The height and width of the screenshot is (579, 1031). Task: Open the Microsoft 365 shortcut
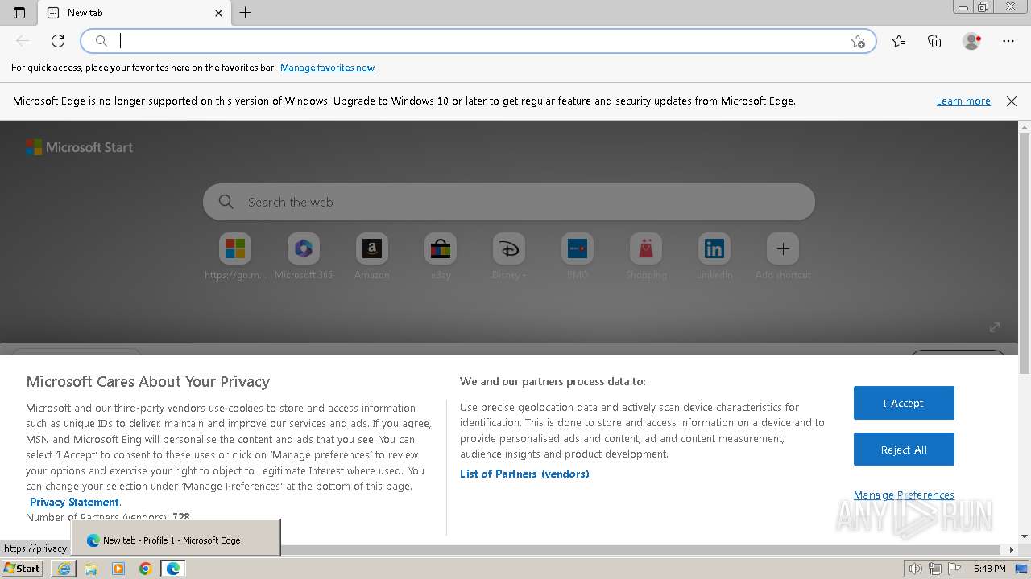click(x=304, y=257)
